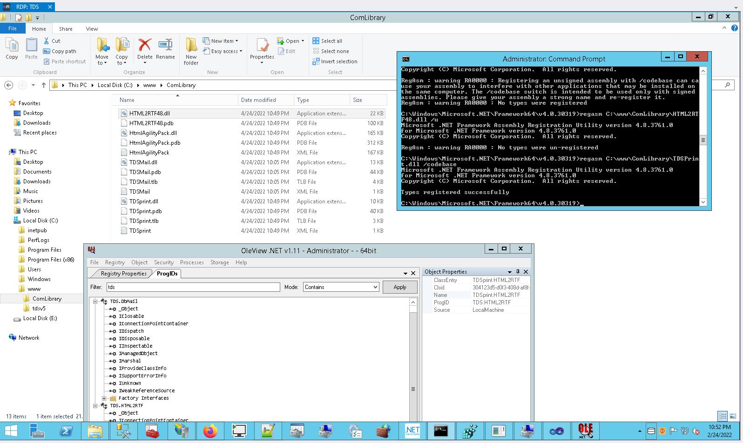This screenshot has height=443, width=743.
Task: Select IDispatch under TDS.DbMail
Action: coord(131,331)
